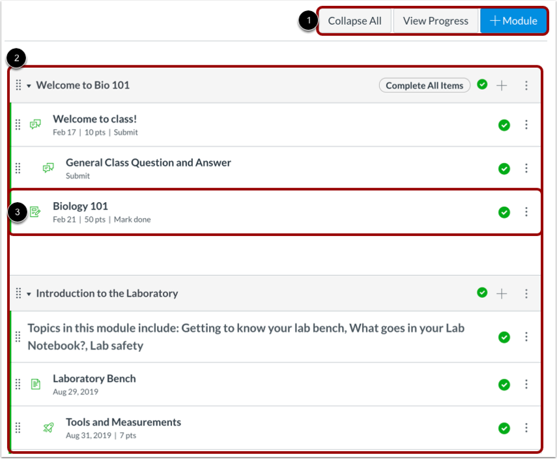
Task: Click the discussion icon beside Welcome to class!
Action: [35, 124]
